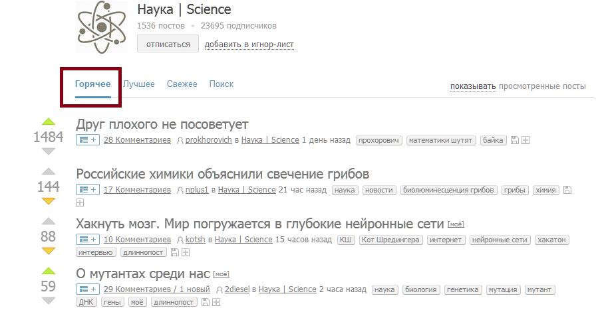Click the 'хакатон' tag
Screen dimensions: 596x312
(x=551, y=240)
